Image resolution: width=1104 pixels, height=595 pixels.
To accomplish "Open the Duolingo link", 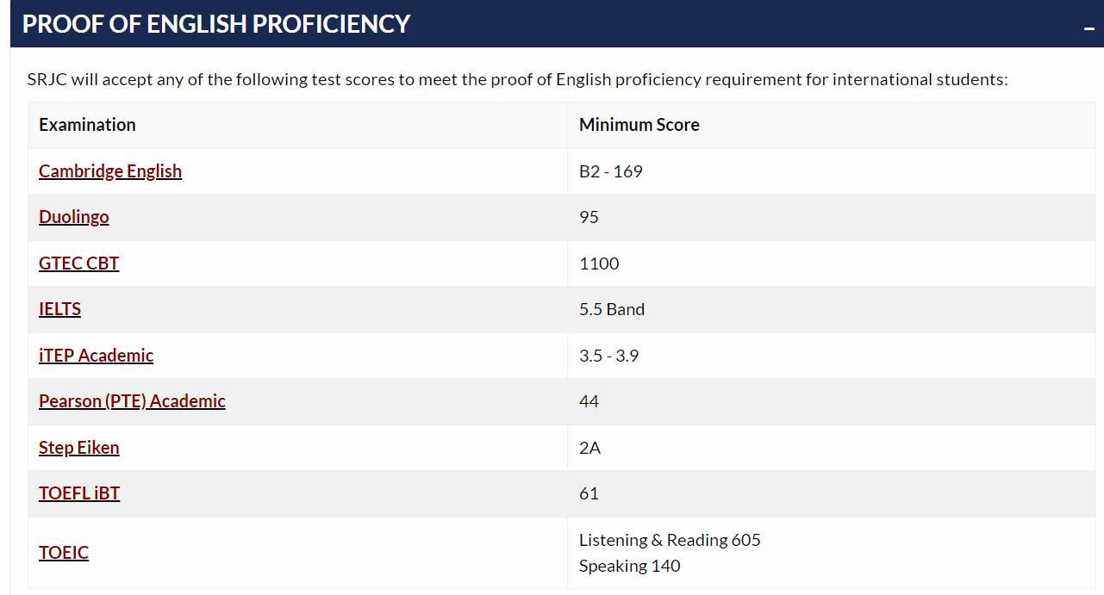I will click(x=74, y=217).
